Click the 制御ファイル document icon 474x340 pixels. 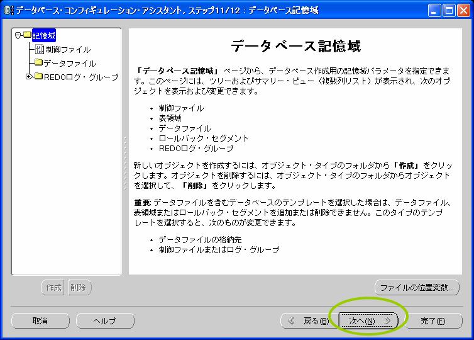tap(40, 49)
